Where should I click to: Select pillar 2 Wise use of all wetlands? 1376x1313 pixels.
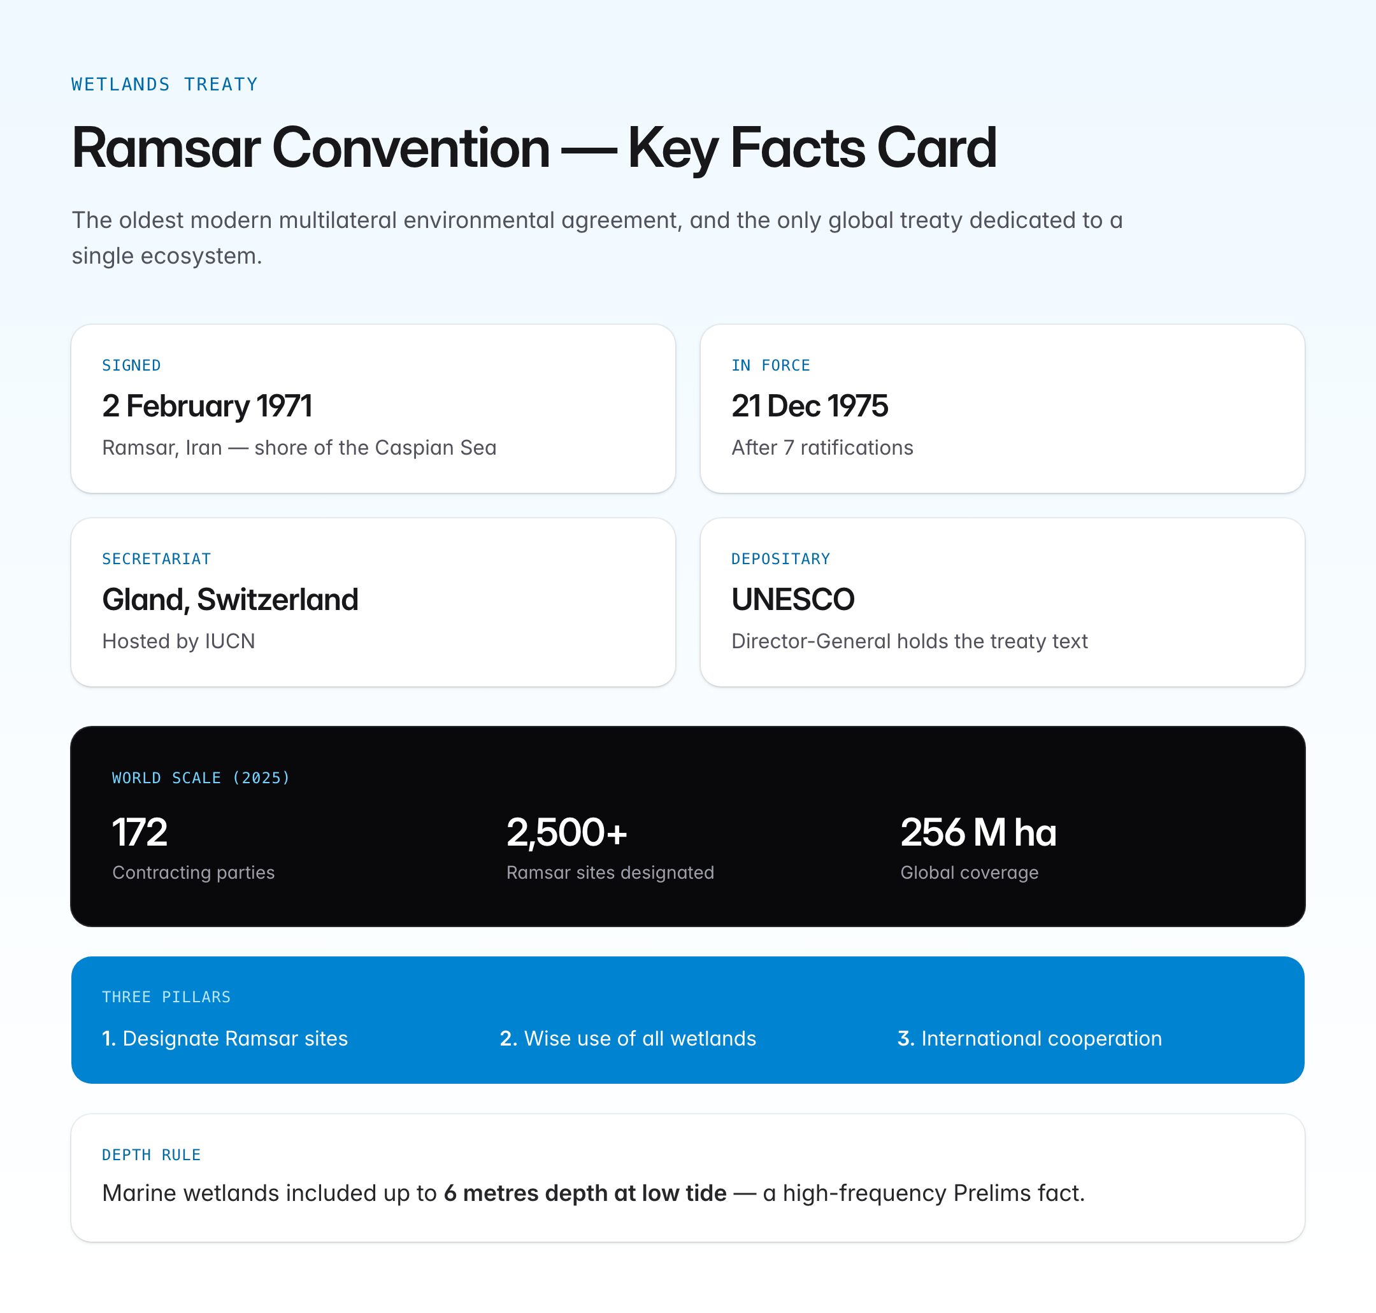[627, 1038]
